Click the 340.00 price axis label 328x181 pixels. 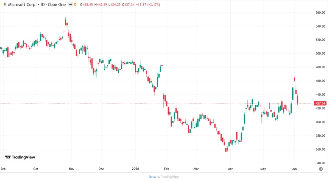pyautogui.click(x=320, y=163)
